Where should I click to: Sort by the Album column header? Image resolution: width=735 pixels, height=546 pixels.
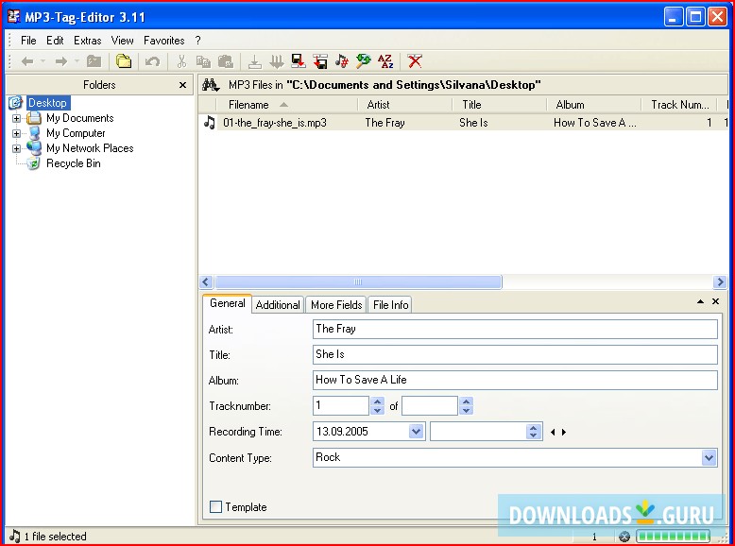(x=594, y=105)
